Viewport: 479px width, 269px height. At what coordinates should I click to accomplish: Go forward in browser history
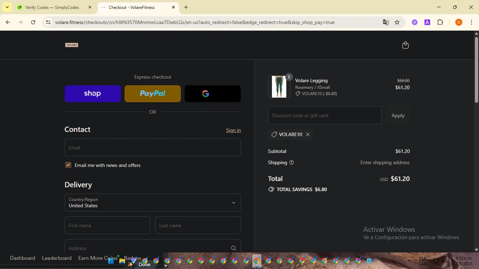tap(20, 22)
